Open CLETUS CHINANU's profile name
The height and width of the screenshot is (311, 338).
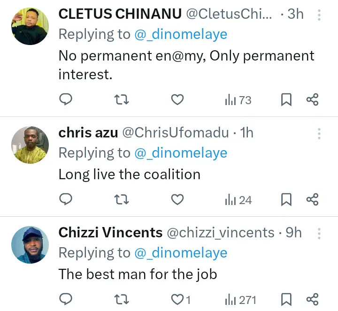click(120, 14)
